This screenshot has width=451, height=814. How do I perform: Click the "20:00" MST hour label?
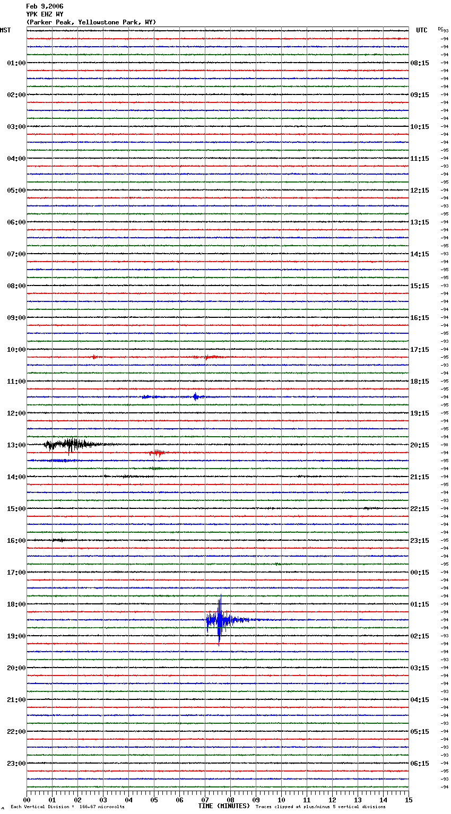(x=16, y=668)
